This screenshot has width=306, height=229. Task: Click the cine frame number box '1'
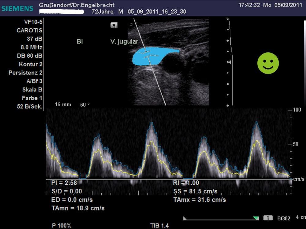coord(268,218)
